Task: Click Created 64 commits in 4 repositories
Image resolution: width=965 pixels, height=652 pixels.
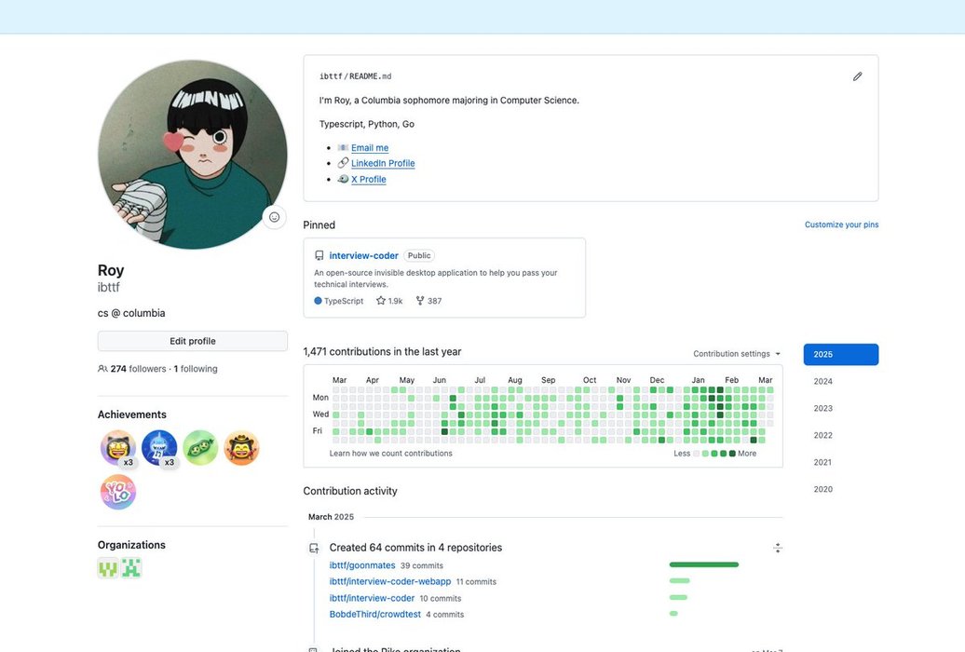Action: click(415, 548)
